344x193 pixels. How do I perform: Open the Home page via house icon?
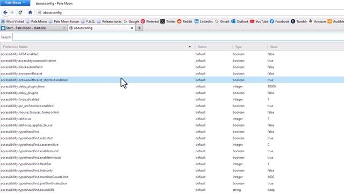point(30,12)
